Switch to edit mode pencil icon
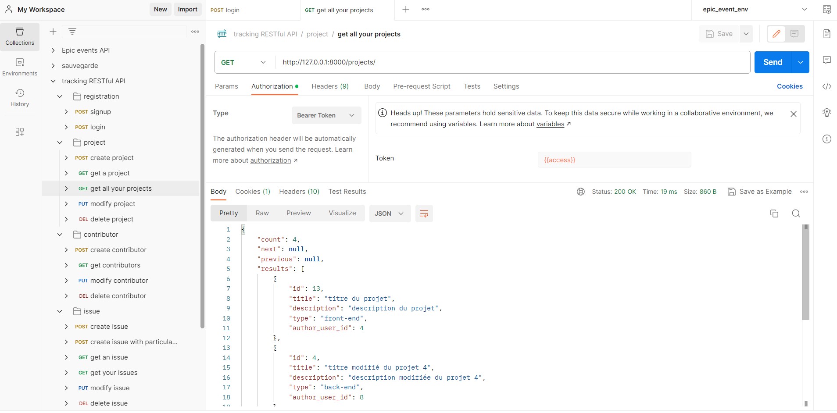The image size is (837, 413). [x=776, y=34]
